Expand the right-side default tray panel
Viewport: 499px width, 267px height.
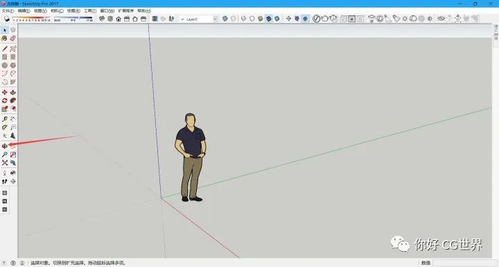point(496,33)
